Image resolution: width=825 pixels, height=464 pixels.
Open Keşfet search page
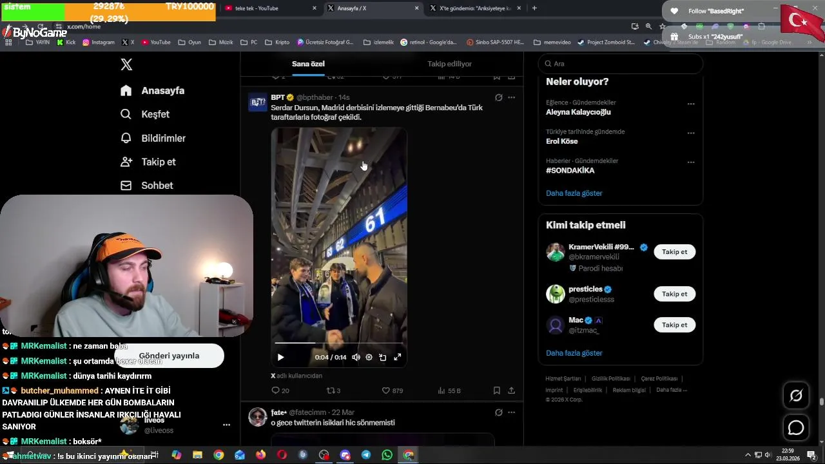coord(145,114)
